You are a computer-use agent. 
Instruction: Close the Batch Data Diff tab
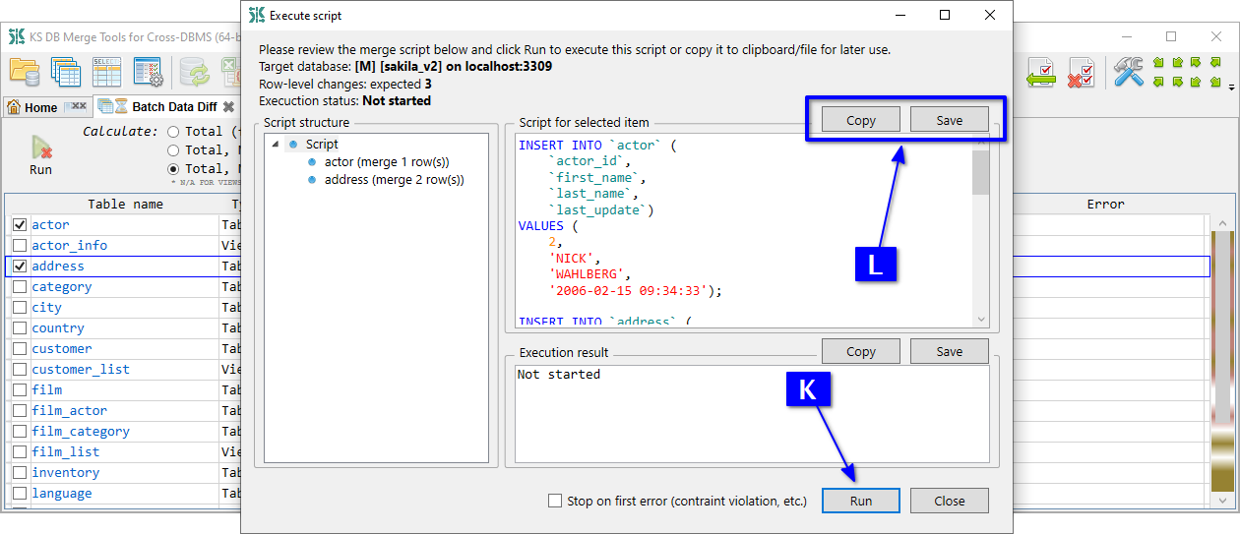tap(228, 107)
